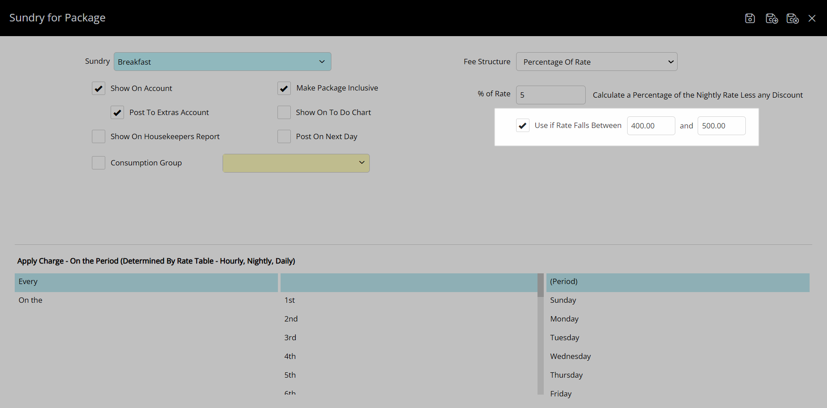Uncheck Use if Rate Falls Between
This screenshot has height=408, width=827.
tap(523, 126)
